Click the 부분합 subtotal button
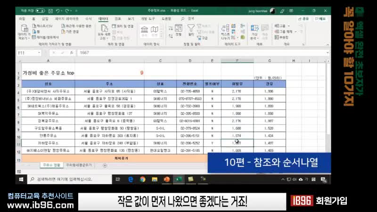Screen dimensions: 377x212 [281, 37]
